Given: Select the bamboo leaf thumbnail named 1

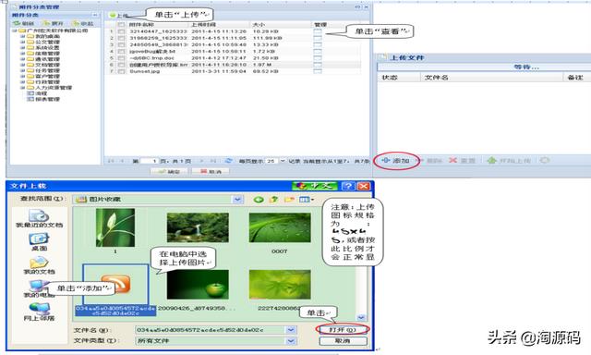Looking at the screenshot, I should pos(115,227).
